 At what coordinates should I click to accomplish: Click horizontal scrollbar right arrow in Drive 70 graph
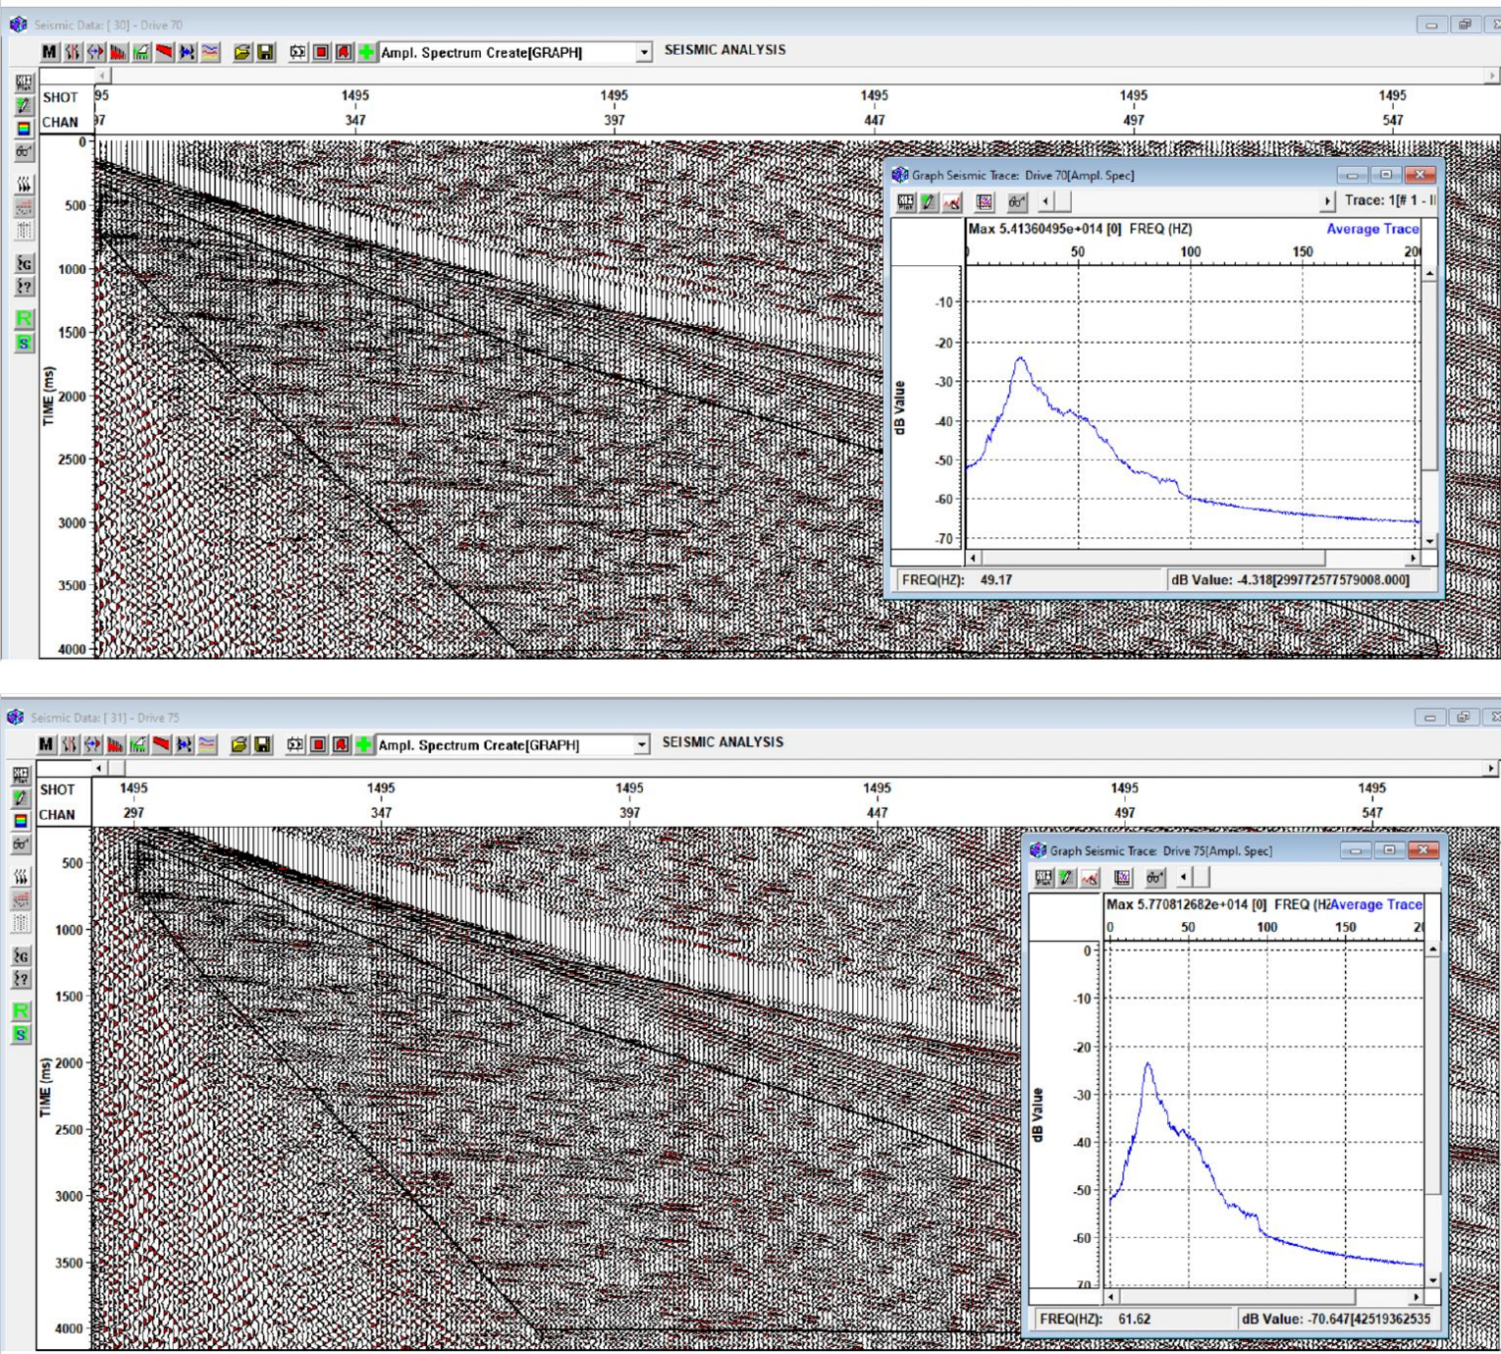pos(1414,558)
